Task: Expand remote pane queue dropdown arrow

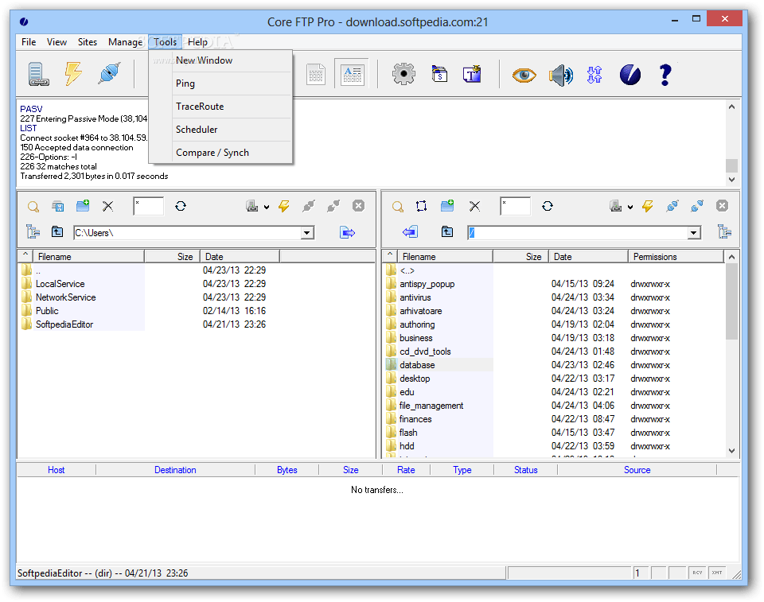Action: (x=630, y=207)
